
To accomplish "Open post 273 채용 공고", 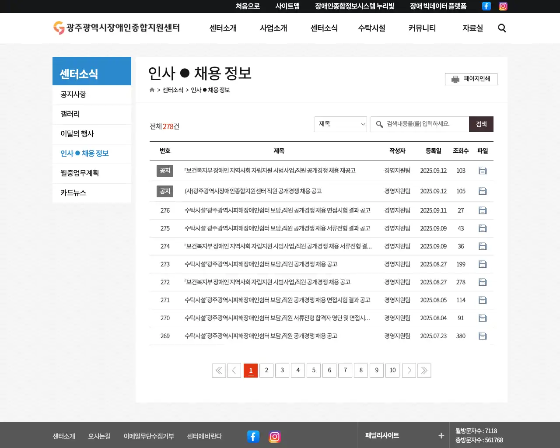I will pos(261,264).
